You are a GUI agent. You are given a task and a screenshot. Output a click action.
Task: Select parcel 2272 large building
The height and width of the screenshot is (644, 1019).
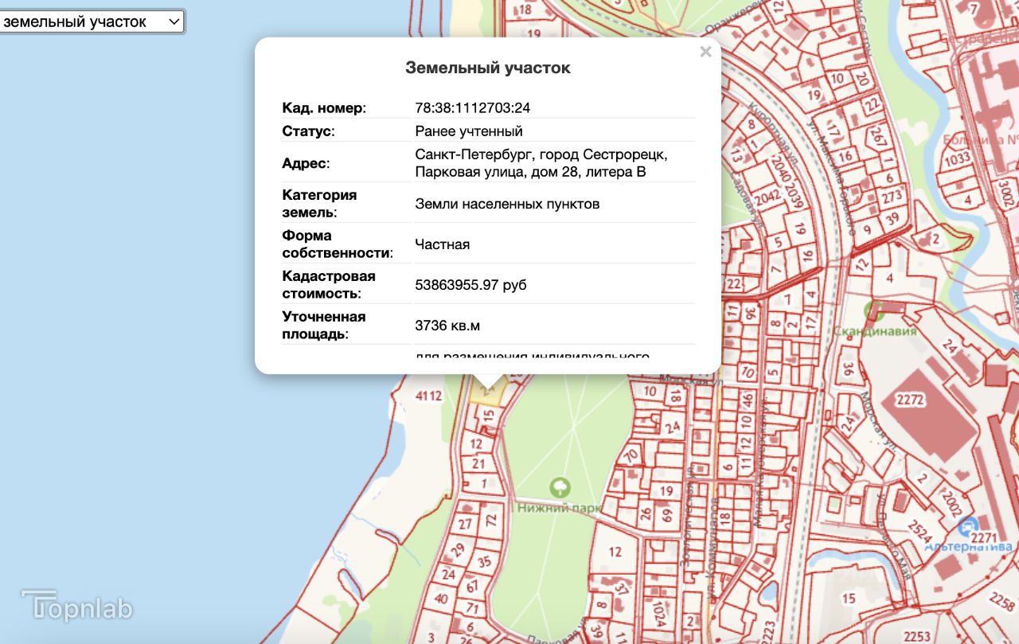909,400
